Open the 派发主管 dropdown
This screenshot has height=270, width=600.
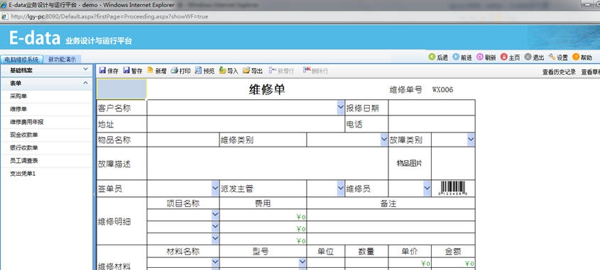[341, 189]
